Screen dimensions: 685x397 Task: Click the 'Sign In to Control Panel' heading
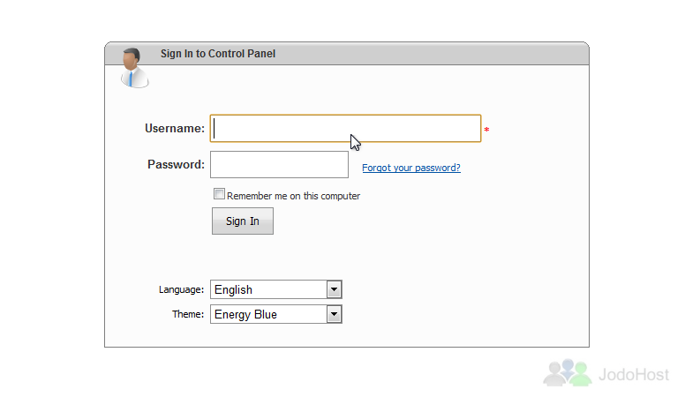pos(218,54)
